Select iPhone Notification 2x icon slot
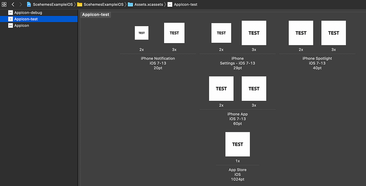Screen dimensions: 366x186 point(142,33)
